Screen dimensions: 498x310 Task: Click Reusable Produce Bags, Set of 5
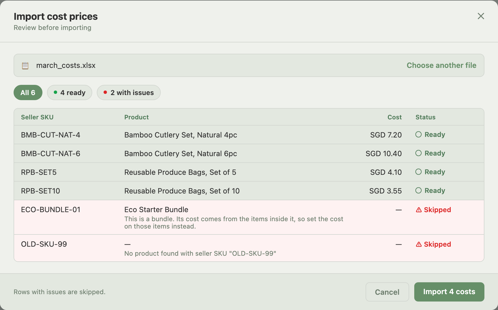click(x=180, y=172)
